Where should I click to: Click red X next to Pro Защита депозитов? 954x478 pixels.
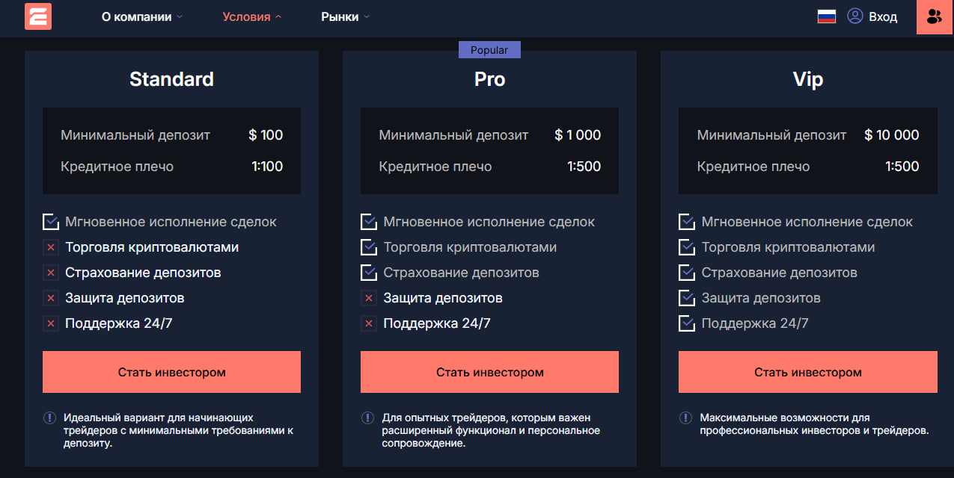point(369,298)
